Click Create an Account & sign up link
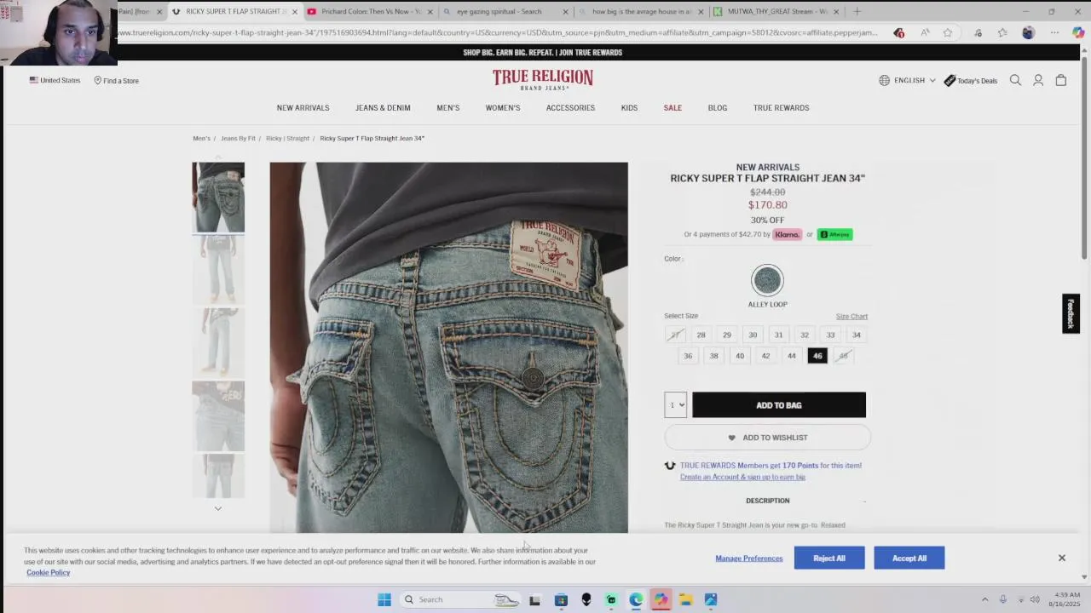Image resolution: width=1091 pixels, height=613 pixels. 742,477
